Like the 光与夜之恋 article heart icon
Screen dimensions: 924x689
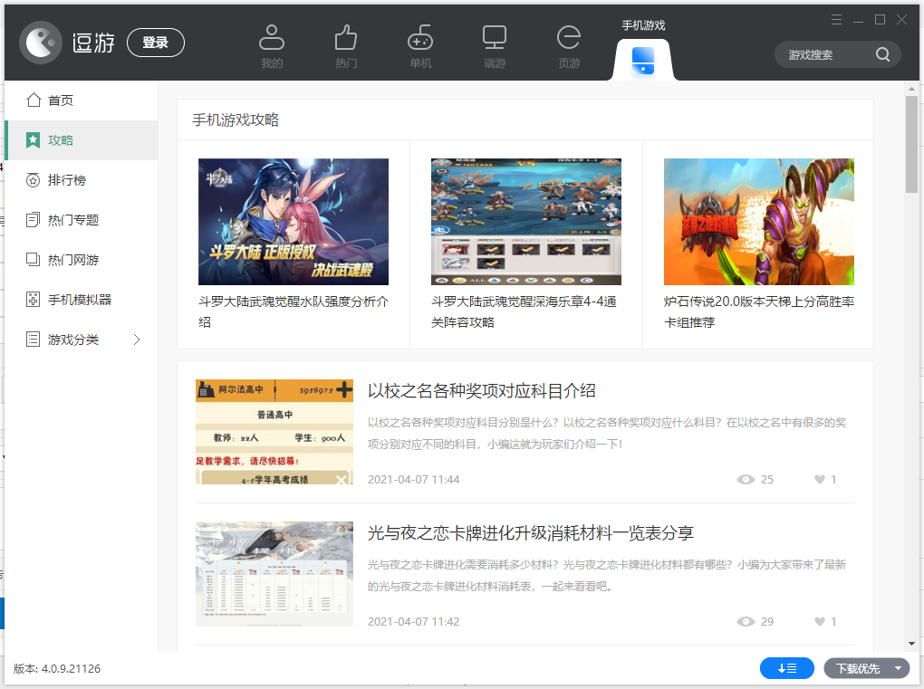click(820, 622)
